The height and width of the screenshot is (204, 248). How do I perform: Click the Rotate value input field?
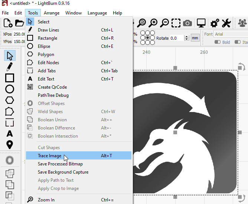[x=177, y=38]
